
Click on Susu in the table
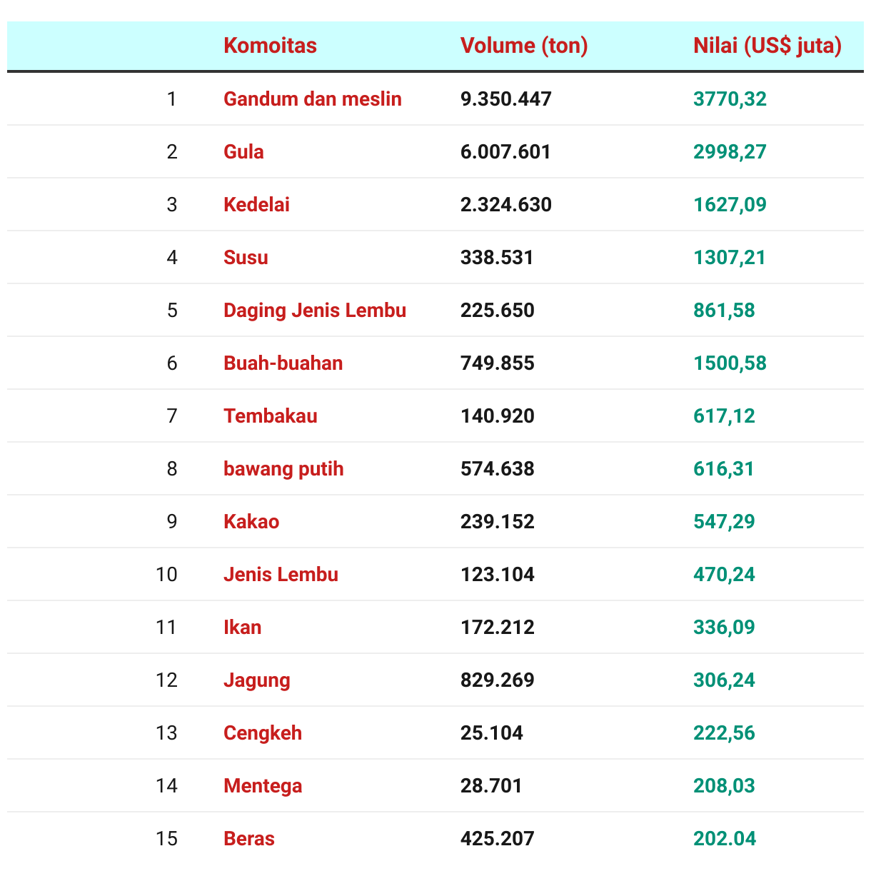(246, 257)
